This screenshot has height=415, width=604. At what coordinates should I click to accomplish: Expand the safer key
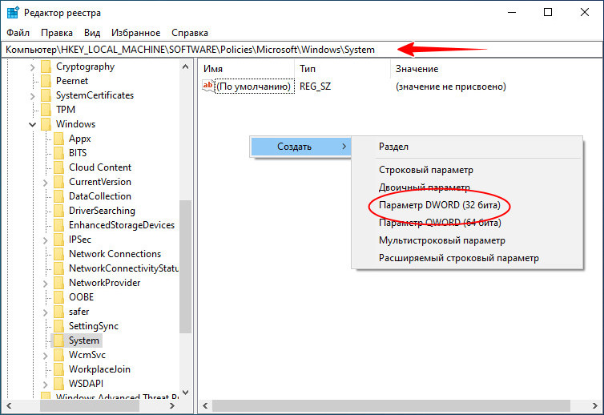[46, 312]
